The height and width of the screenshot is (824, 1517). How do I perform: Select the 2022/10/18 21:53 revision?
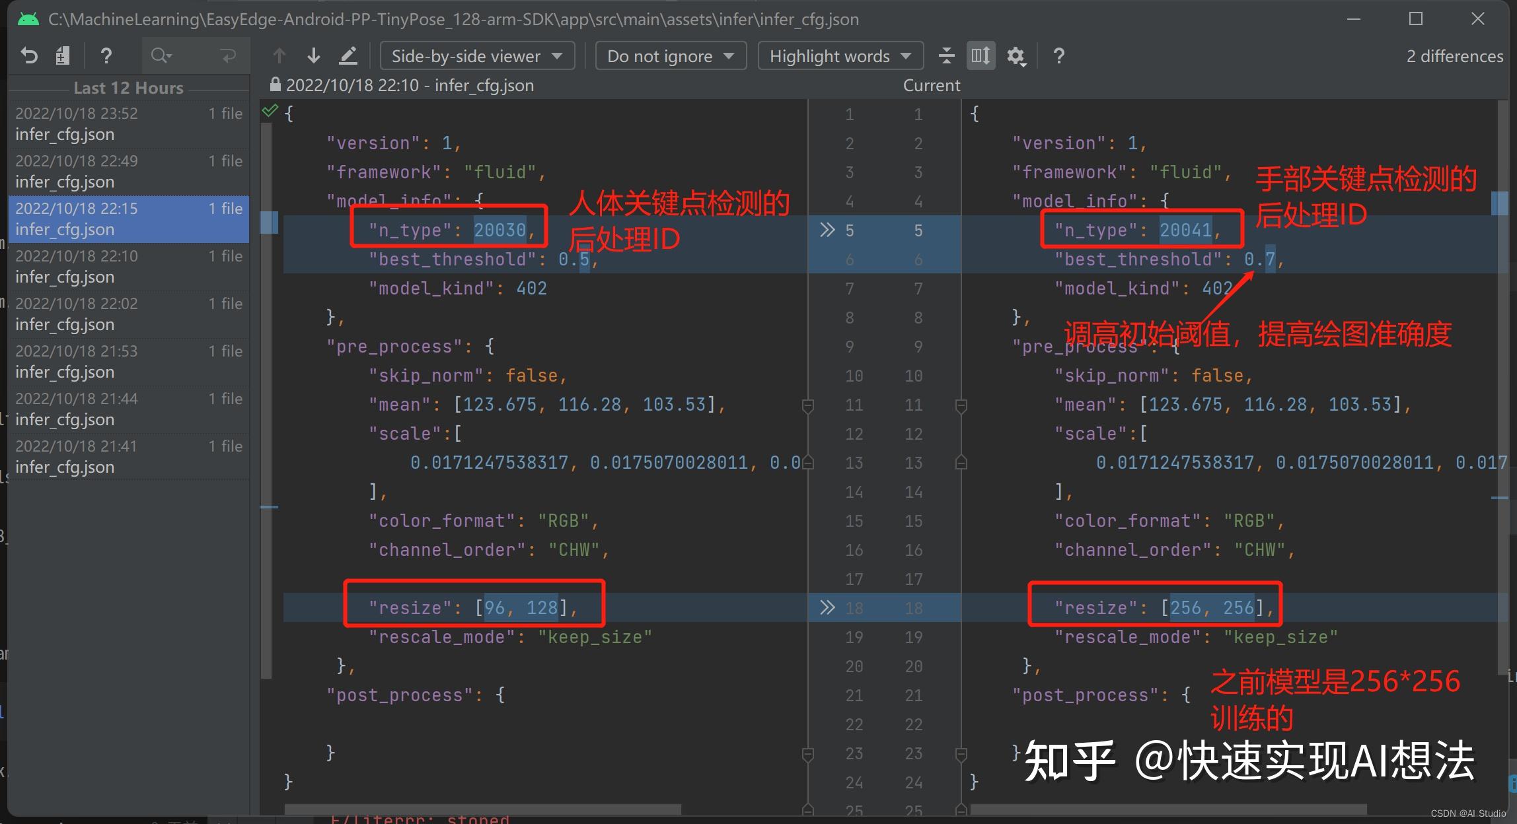coord(129,362)
